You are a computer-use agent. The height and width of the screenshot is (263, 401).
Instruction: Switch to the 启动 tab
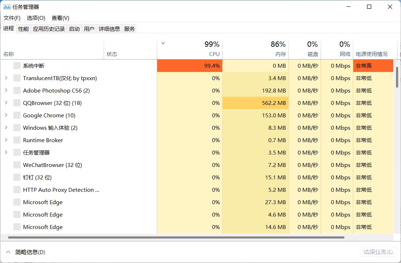pos(74,28)
